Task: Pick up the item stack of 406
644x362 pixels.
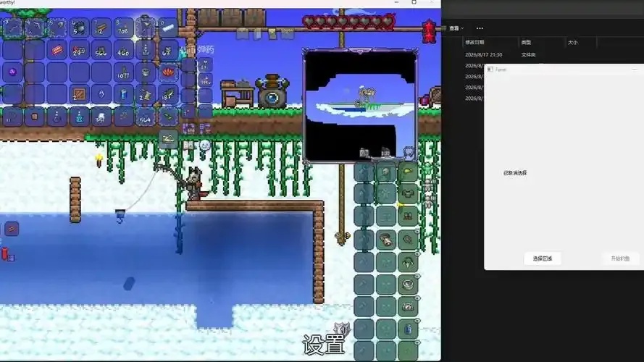Action: 123,51
